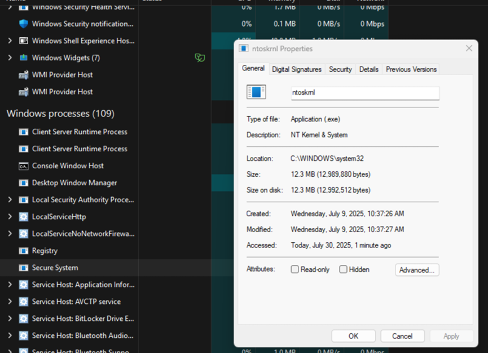Viewport: 488px width, 353px height.
Task: Open the Previous Versions tab
Action: pyautogui.click(x=411, y=69)
